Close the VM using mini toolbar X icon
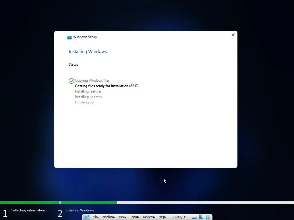The image size is (294, 220). [208, 217]
